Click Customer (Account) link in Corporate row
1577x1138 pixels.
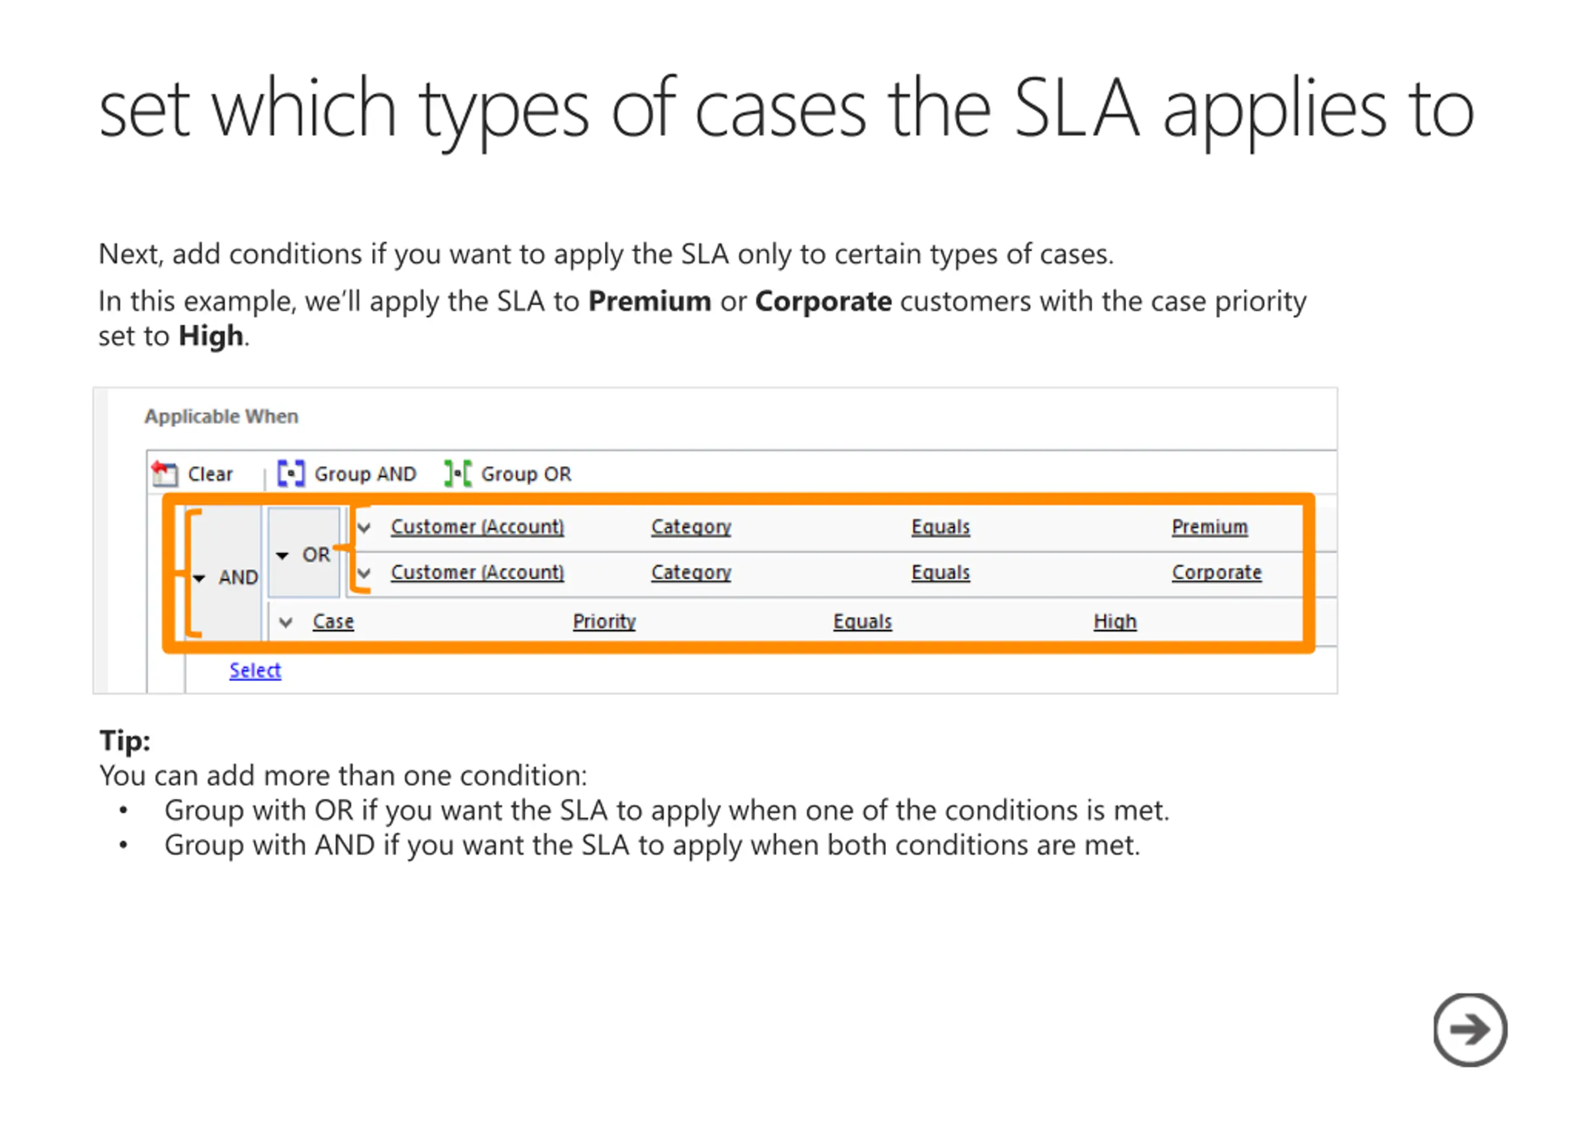point(477,573)
